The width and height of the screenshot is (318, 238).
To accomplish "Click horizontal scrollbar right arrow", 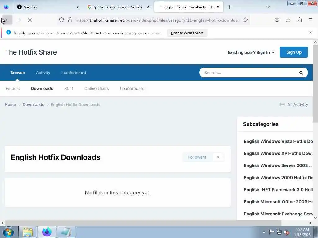I will point(310,223).
